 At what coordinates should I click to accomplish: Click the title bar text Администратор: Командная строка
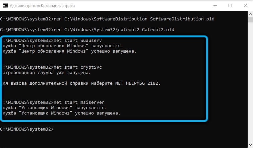[42, 6]
